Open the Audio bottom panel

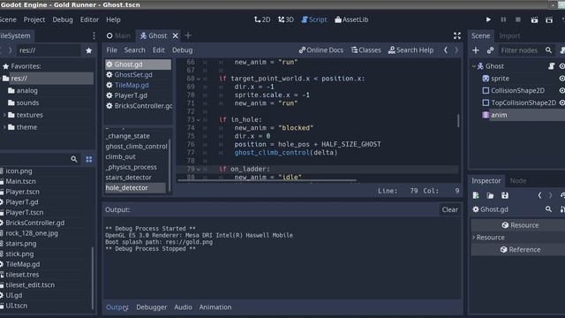tap(183, 307)
